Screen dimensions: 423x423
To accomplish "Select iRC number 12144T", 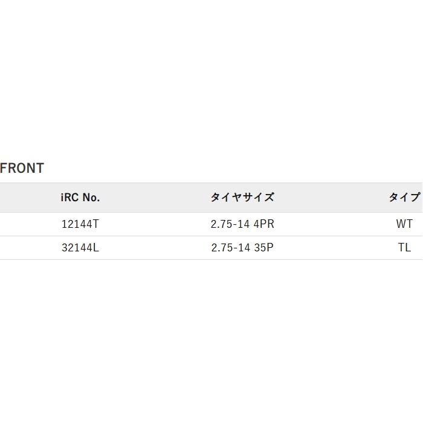I will click(x=80, y=224).
